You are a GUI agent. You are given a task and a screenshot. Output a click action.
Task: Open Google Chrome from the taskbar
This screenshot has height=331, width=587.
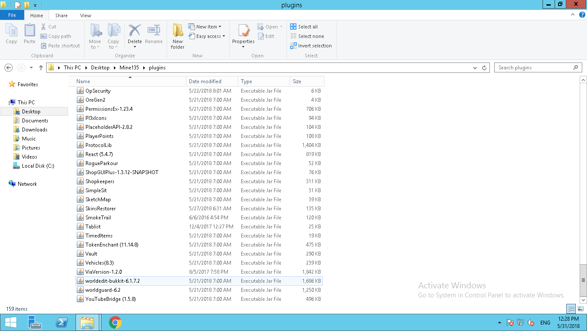[115, 322]
